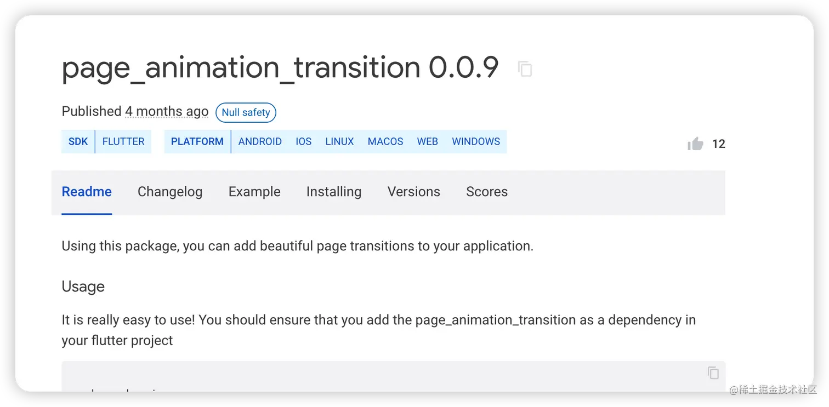
Task: Open the Example tab
Action: 254,192
